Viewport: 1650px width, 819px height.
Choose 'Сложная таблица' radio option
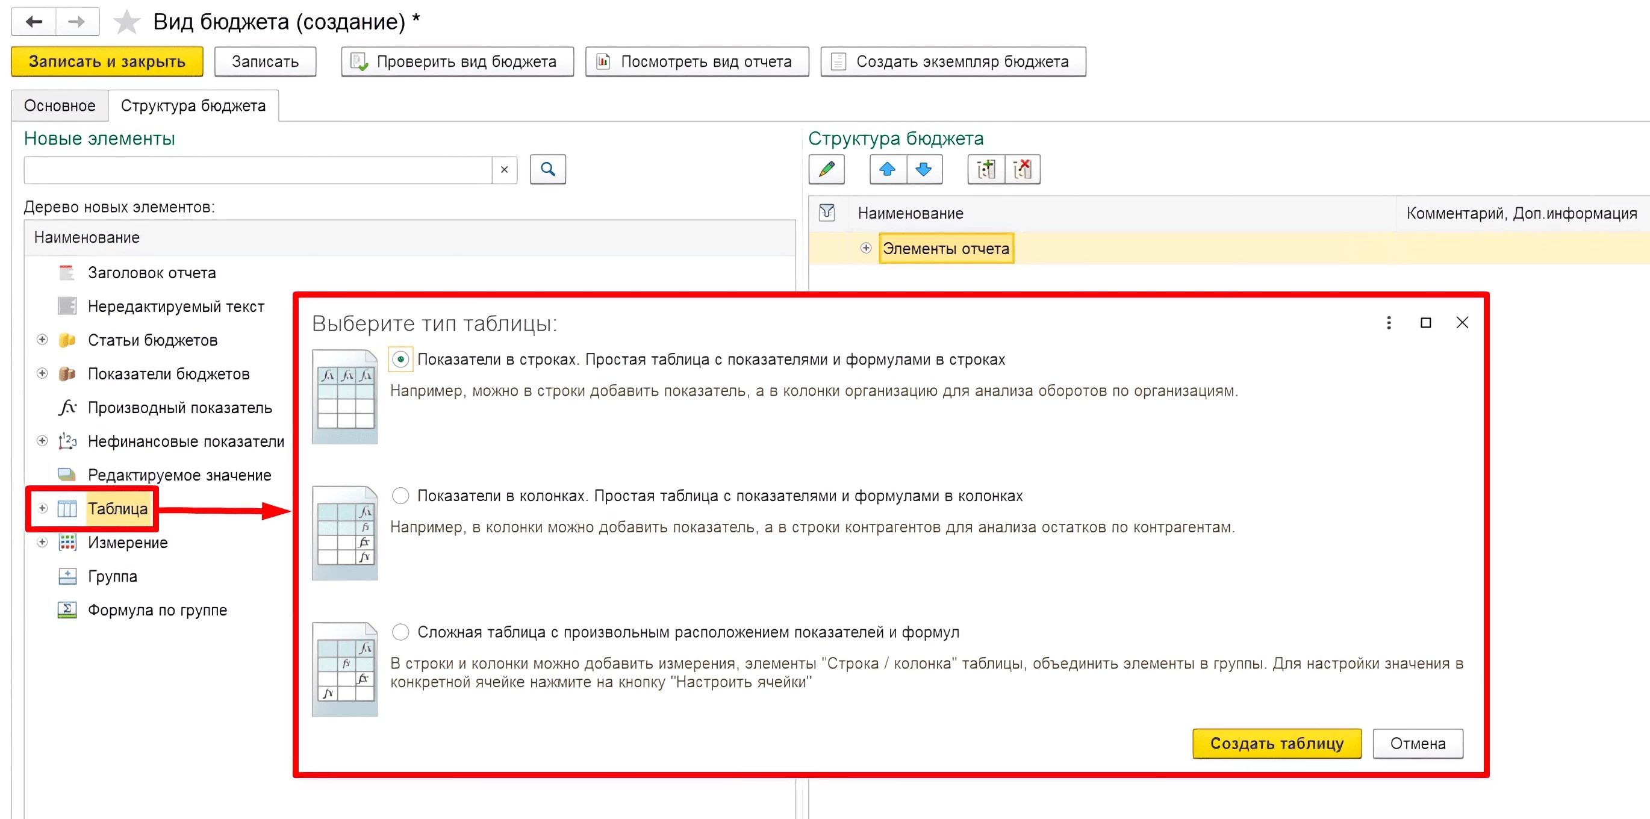[x=400, y=632]
